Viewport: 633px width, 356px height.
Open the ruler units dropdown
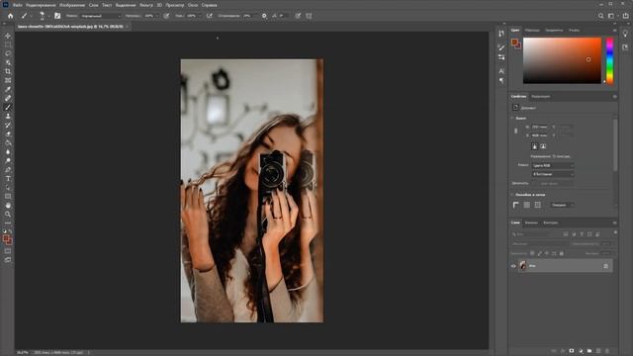coord(563,205)
